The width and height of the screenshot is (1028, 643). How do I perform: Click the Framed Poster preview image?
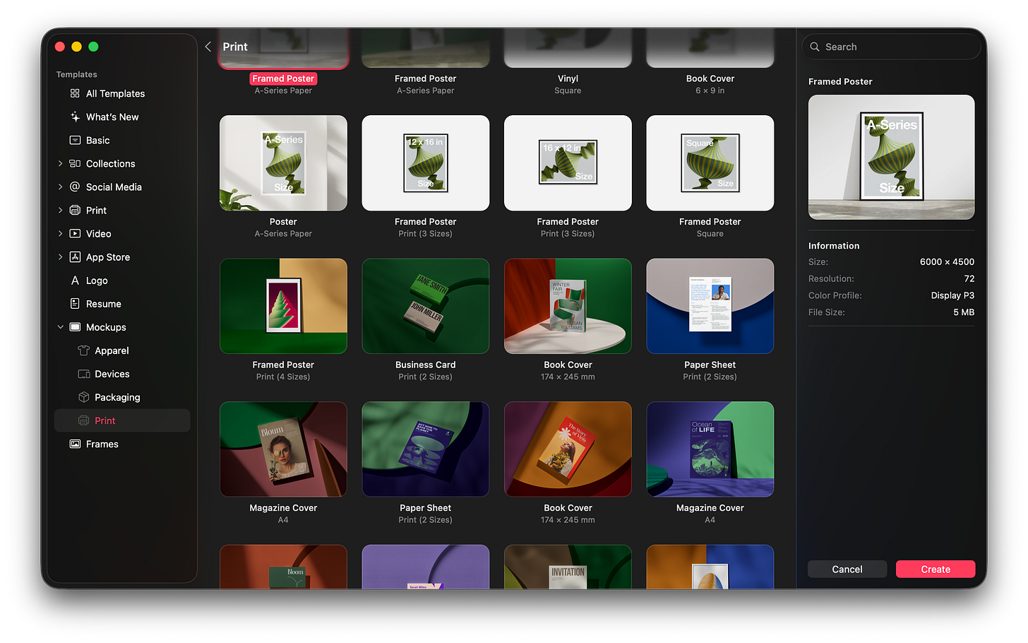click(x=891, y=157)
